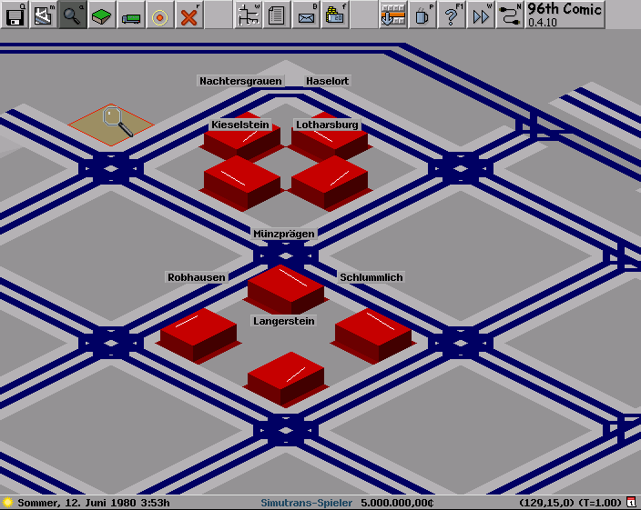Open the green truck vehicles tool
Screen dimensions: 641x510
pos(131,15)
